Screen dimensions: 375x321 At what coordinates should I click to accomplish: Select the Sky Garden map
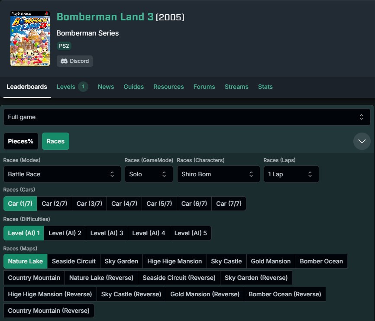pyautogui.click(x=122, y=261)
